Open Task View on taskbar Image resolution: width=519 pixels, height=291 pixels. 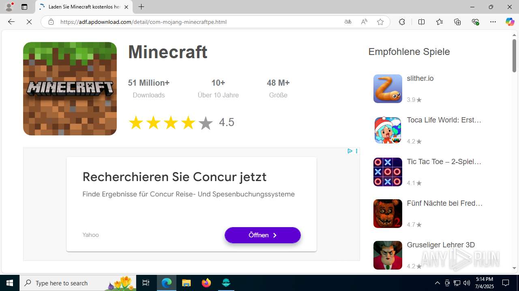point(146,283)
